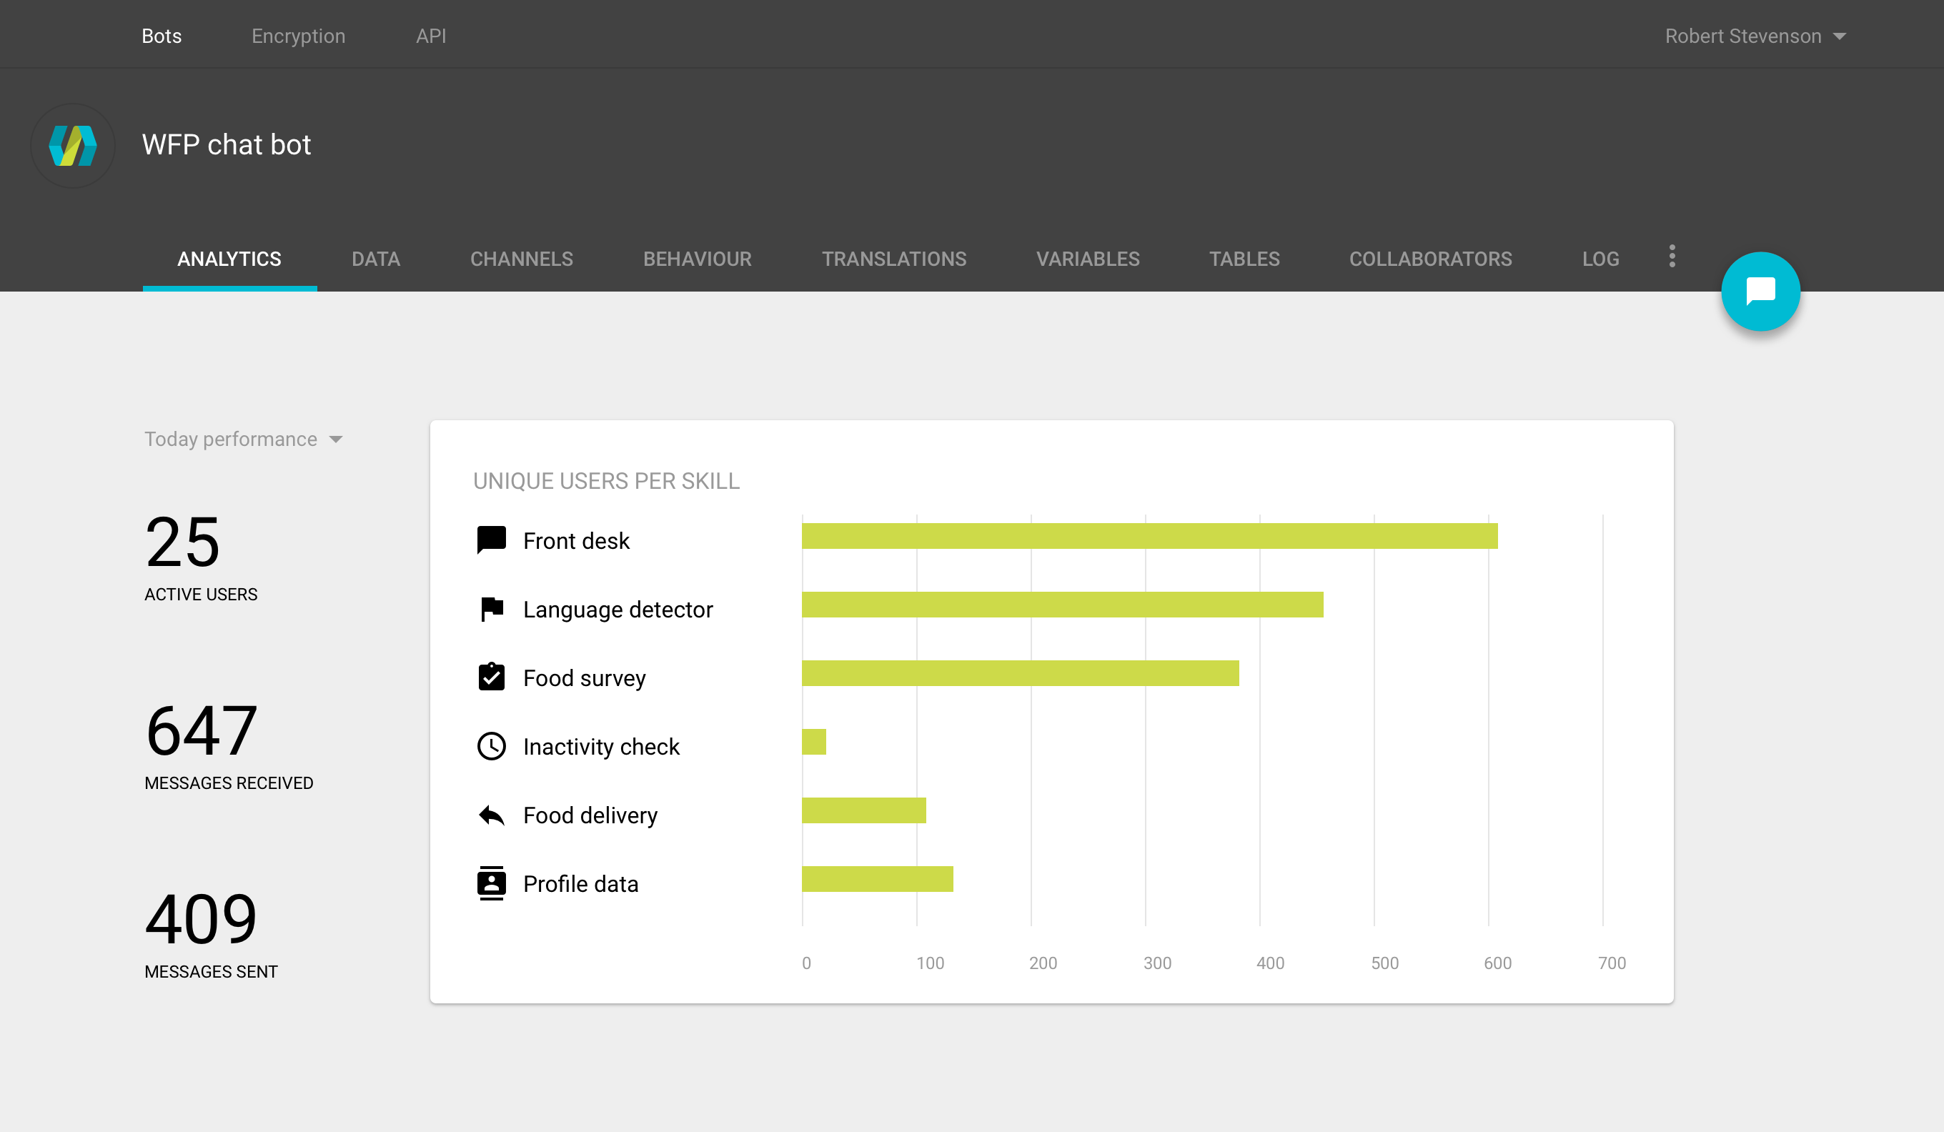This screenshot has height=1132, width=1944.
Task: Click the Language detector skill label
Action: pyautogui.click(x=617, y=609)
